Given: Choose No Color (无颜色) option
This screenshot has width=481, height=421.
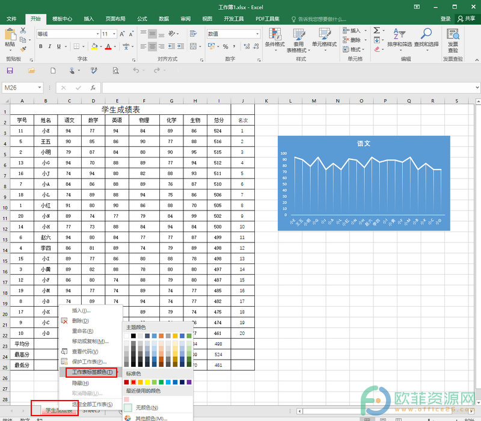Looking at the screenshot, I should [158, 408].
